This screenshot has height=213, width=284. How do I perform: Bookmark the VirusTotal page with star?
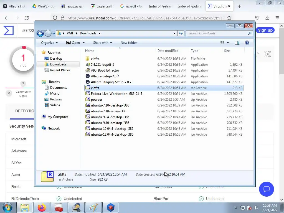click(x=229, y=18)
